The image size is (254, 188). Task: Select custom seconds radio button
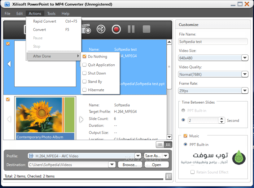click(183, 120)
